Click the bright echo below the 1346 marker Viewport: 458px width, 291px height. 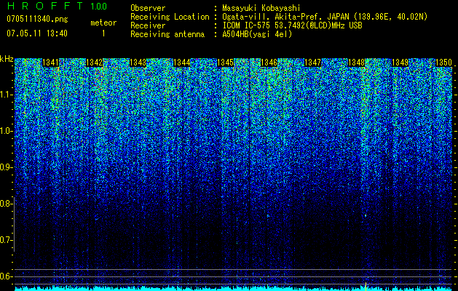click(x=268, y=216)
